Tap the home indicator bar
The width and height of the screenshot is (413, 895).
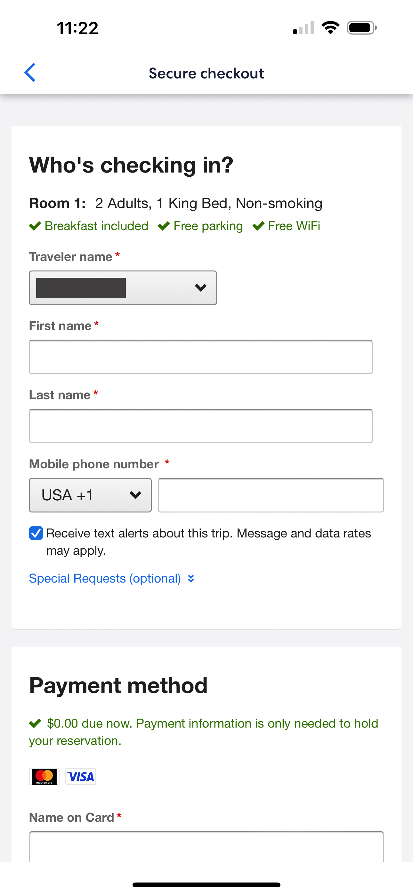coord(206,884)
